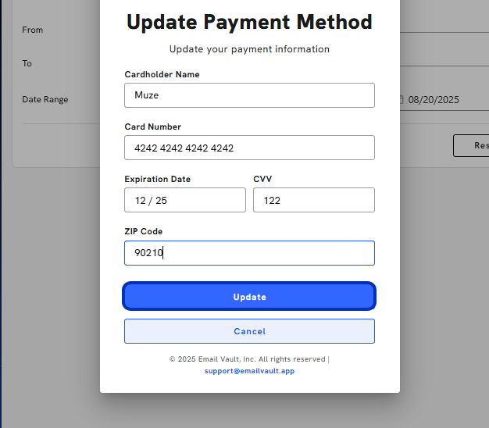
Task: Click the calendar icon beside 08/20/2025
Action: [402, 100]
